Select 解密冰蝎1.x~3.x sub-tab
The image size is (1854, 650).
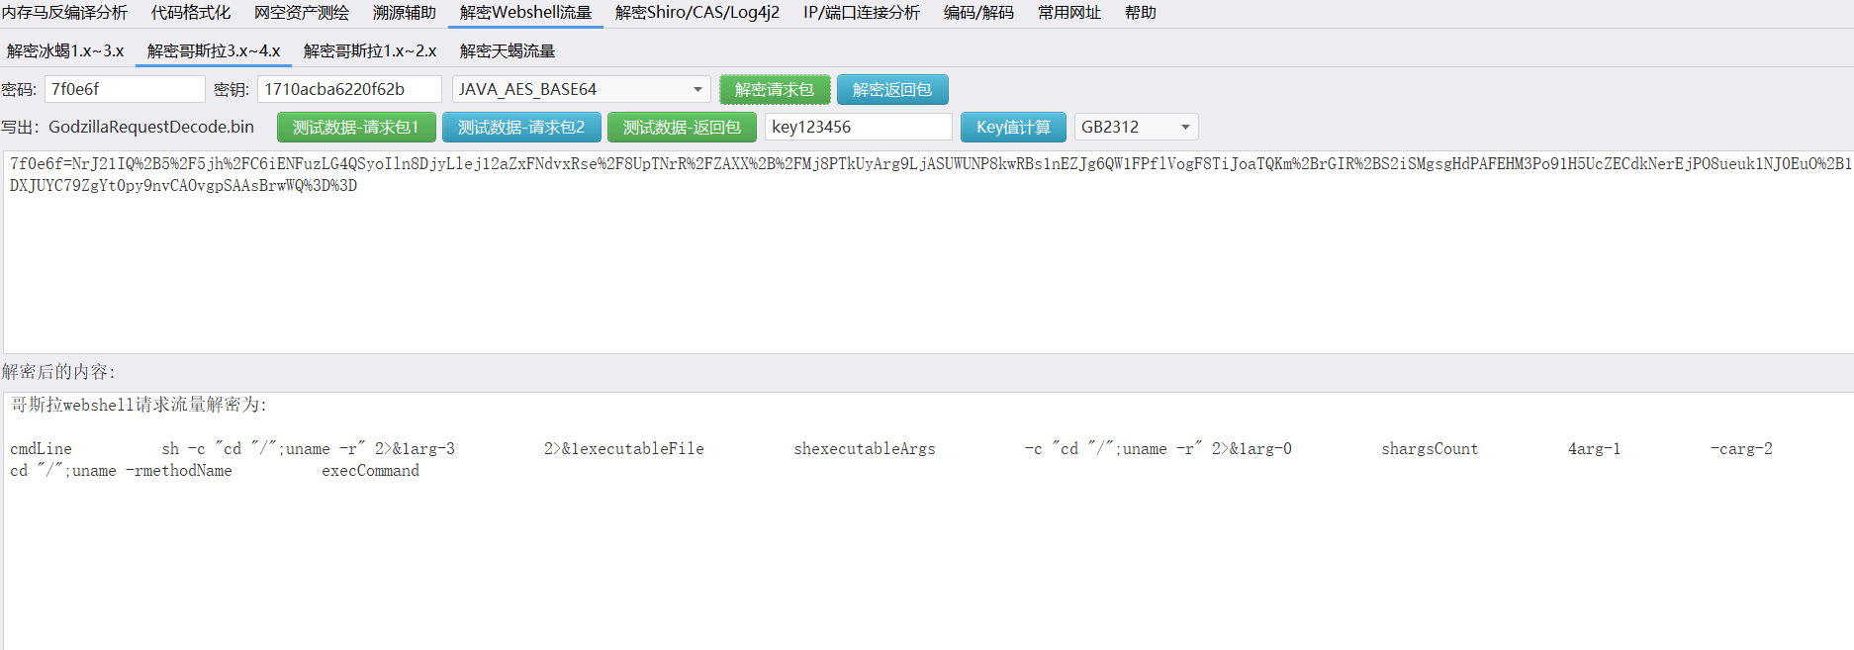pyautogui.click(x=65, y=51)
